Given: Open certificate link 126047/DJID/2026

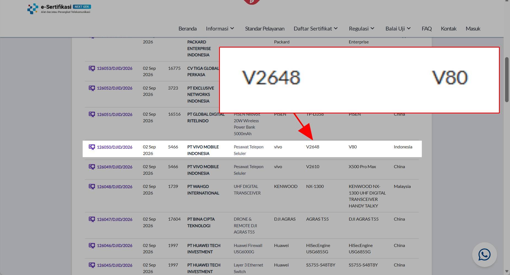Looking at the screenshot, I should [x=115, y=219].
